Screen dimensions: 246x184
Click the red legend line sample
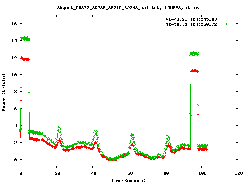pyautogui.click(x=226, y=19)
